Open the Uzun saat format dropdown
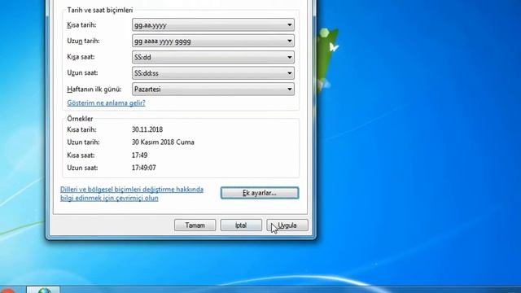521x293 pixels. pos(213,72)
